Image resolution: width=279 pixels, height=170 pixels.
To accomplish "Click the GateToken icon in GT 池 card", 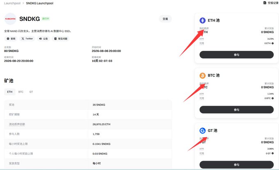I will [203, 131].
